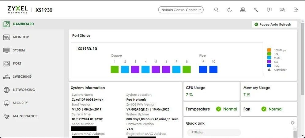The height and width of the screenshot is (138, 305).
Task: Select copper port 2 indicator
Action: coord(125,69)
